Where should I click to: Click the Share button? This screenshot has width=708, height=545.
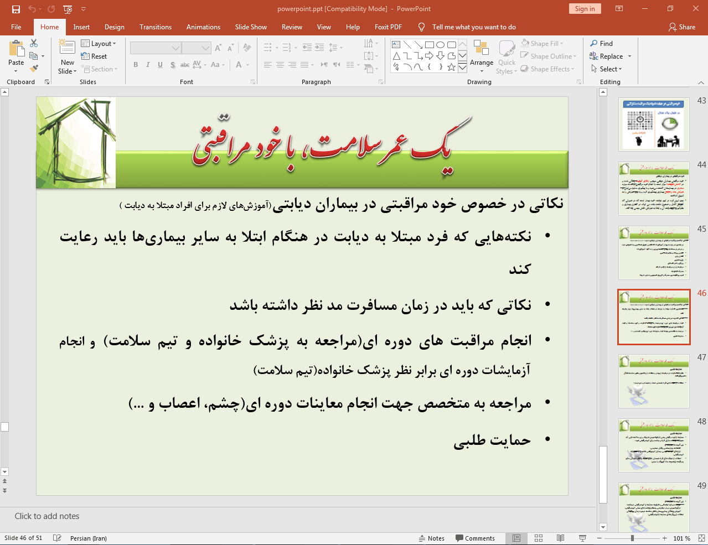tap(682, 27)
